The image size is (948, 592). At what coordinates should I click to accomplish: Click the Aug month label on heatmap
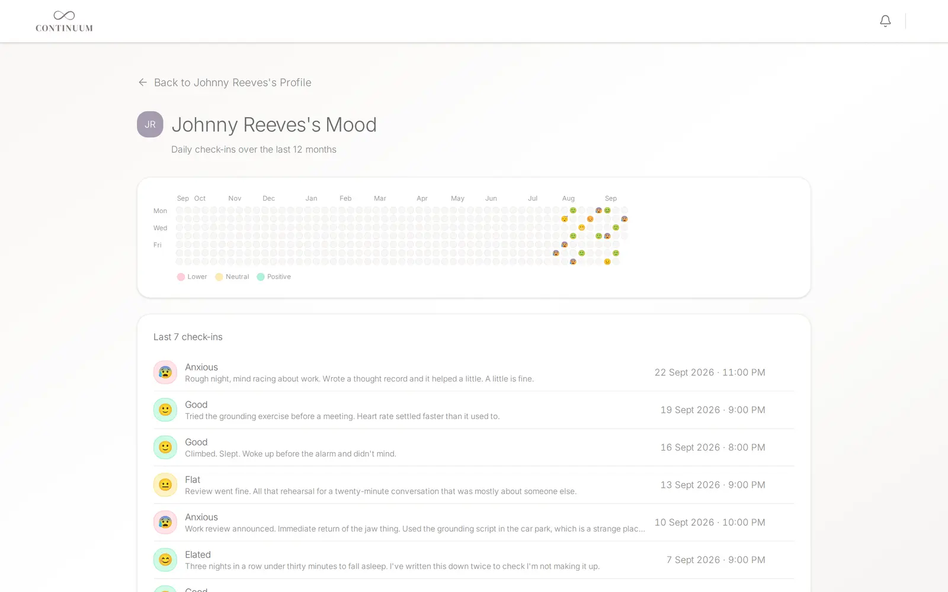(x=568, y=198)
